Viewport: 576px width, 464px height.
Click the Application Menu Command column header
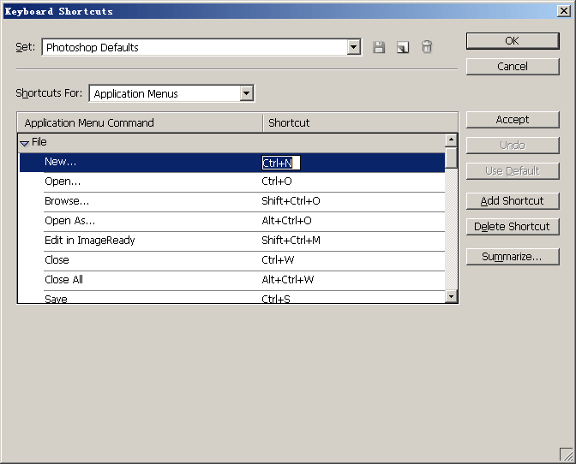140,123
